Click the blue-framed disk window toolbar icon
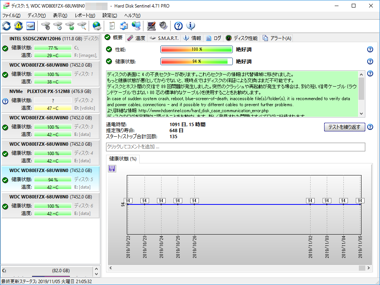The image size is (380, 285). 31,26
